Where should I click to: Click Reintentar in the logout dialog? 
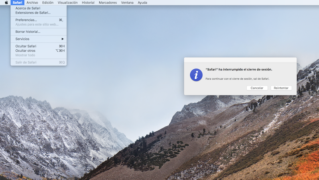[281, 88]
